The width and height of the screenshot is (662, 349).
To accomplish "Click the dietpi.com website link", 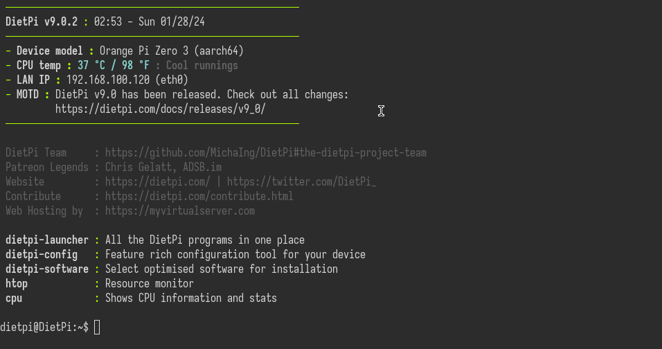I will coord(157,181).
